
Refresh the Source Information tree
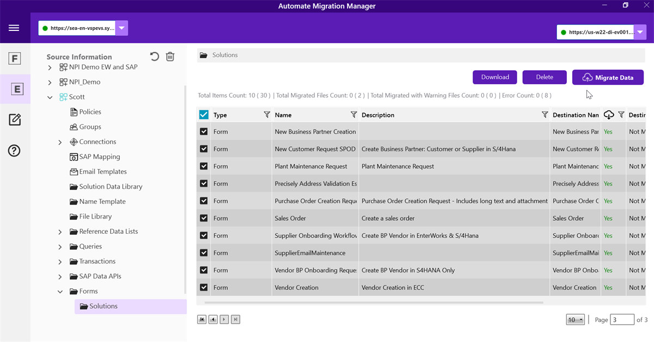155,57
